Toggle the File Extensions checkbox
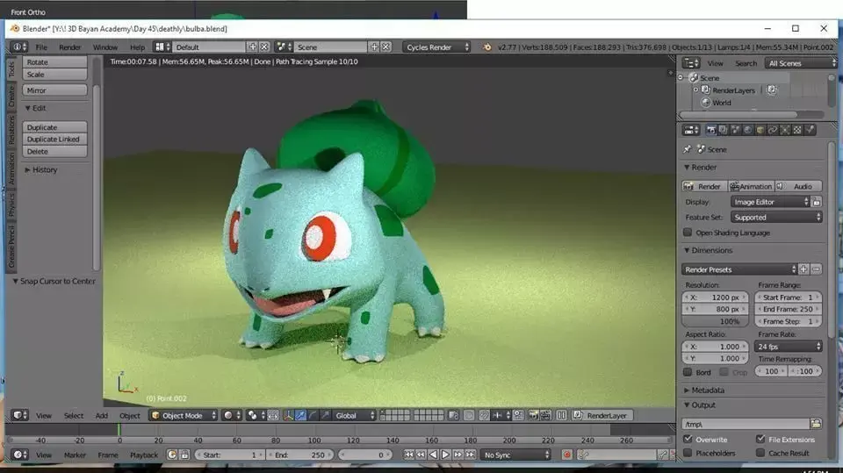843x473 pixels. 760,439
